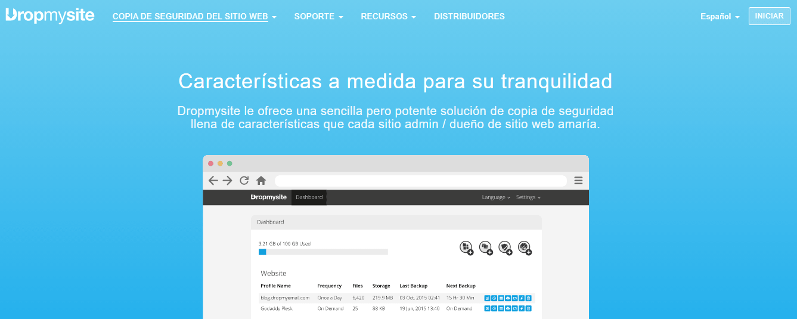Delete the blog.dropmyemail.com profile via trash icon

pos(528,298)
